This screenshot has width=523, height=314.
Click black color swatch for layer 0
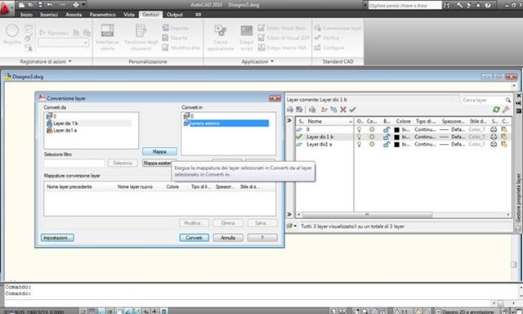[396, 129]
